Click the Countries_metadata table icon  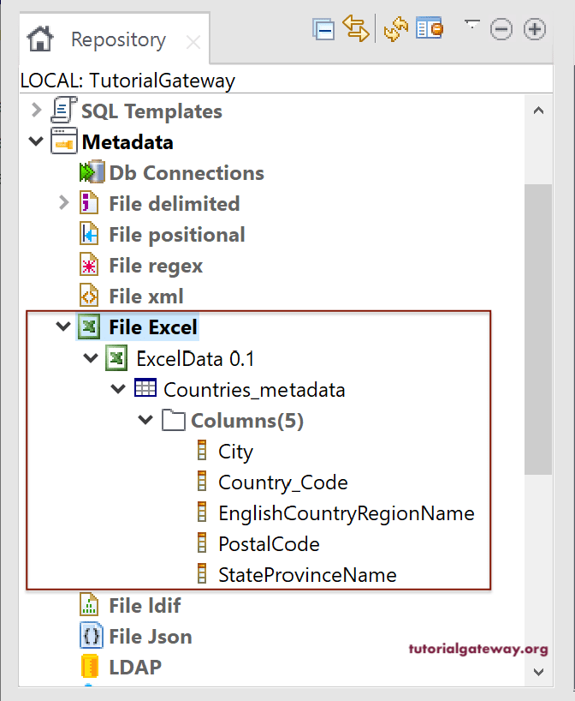pos(145,387)
